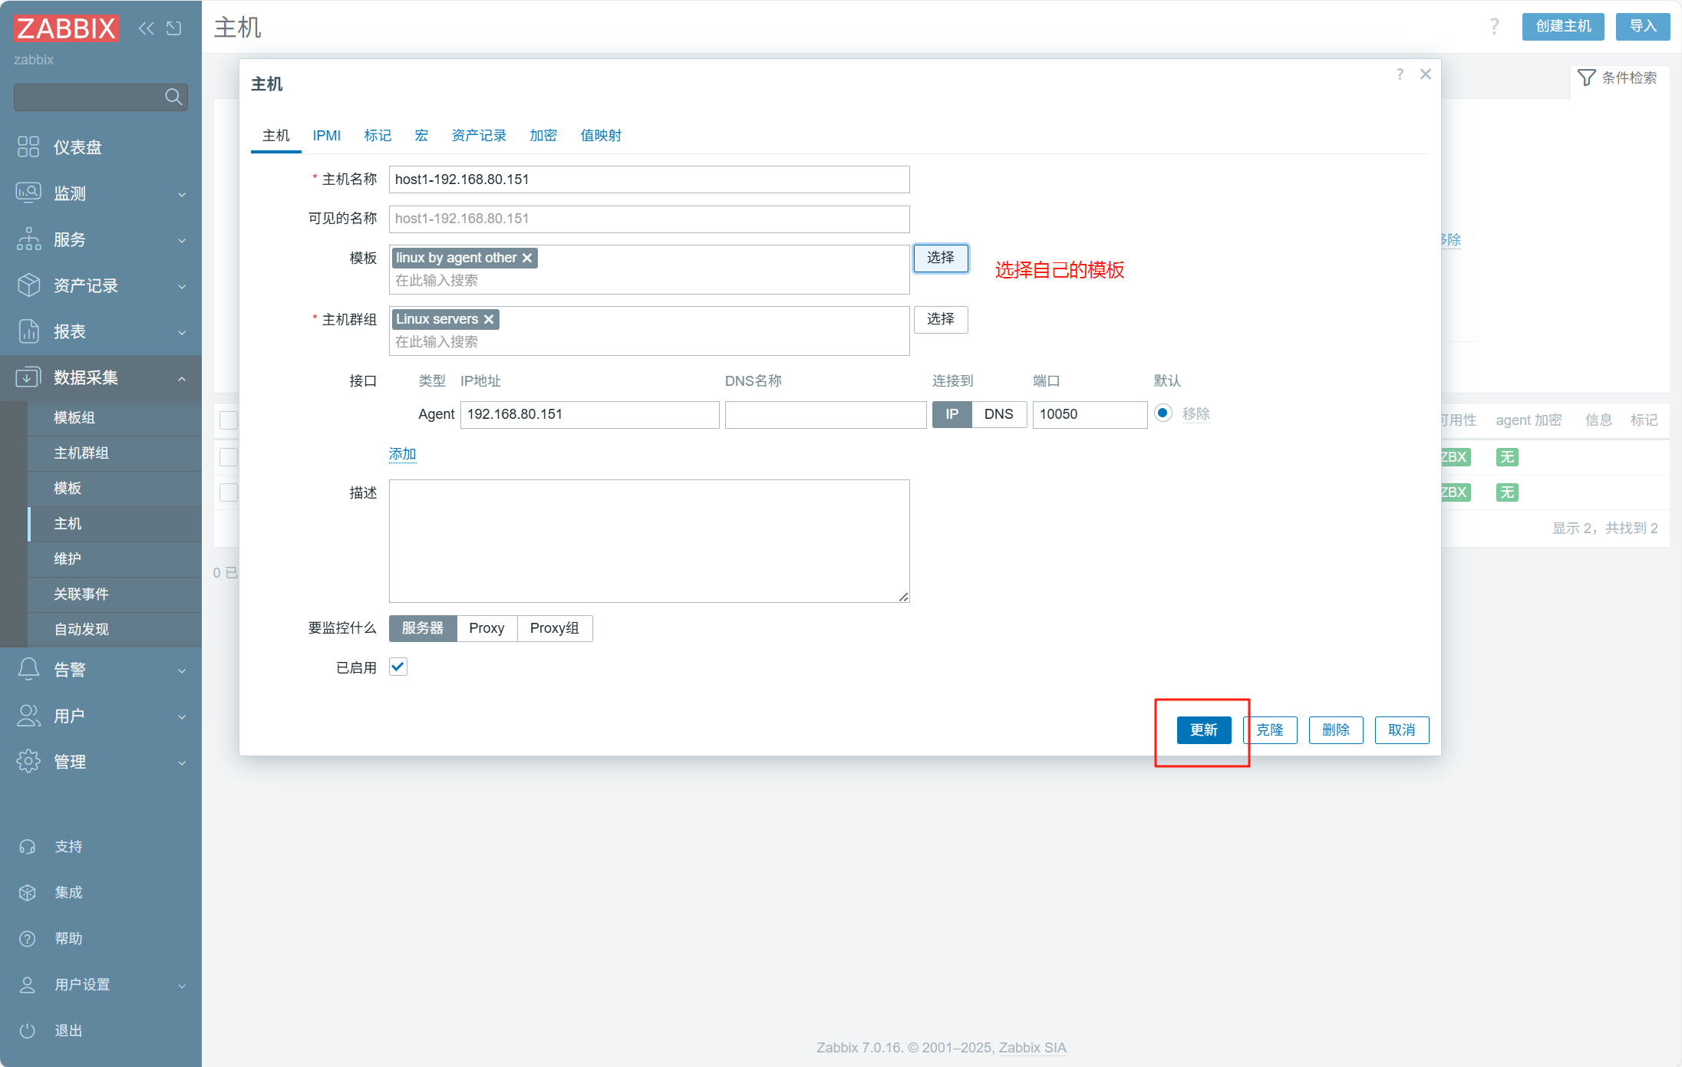
Task: Click the Zabbix logo
Action: [x=66, y=28]
